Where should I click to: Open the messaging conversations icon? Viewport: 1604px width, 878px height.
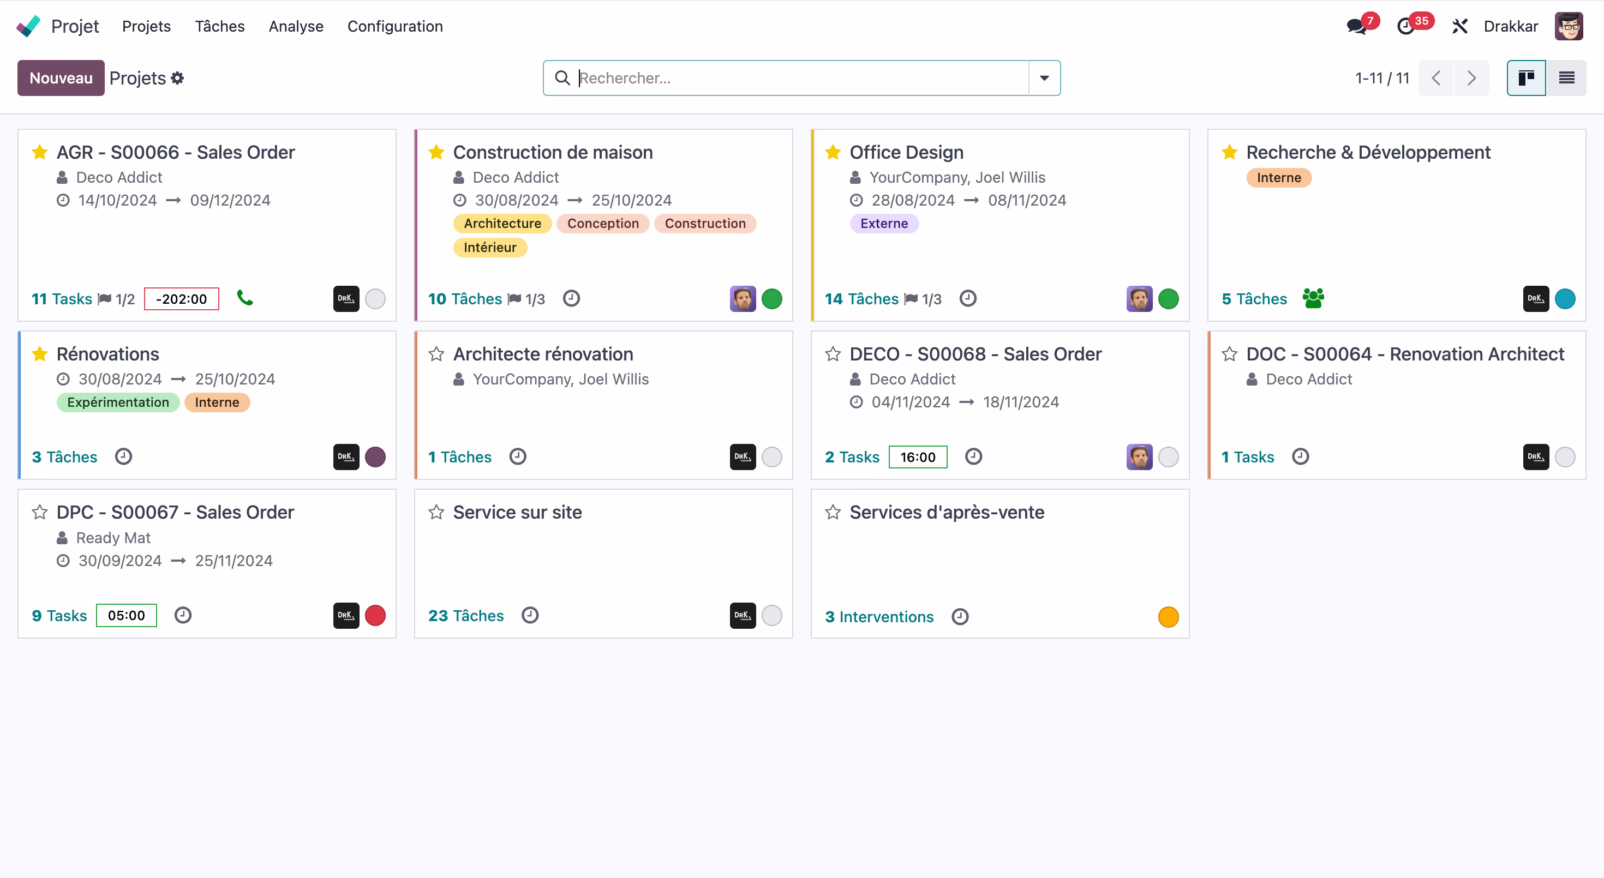pyautogui.click(x=1356, y=26)
